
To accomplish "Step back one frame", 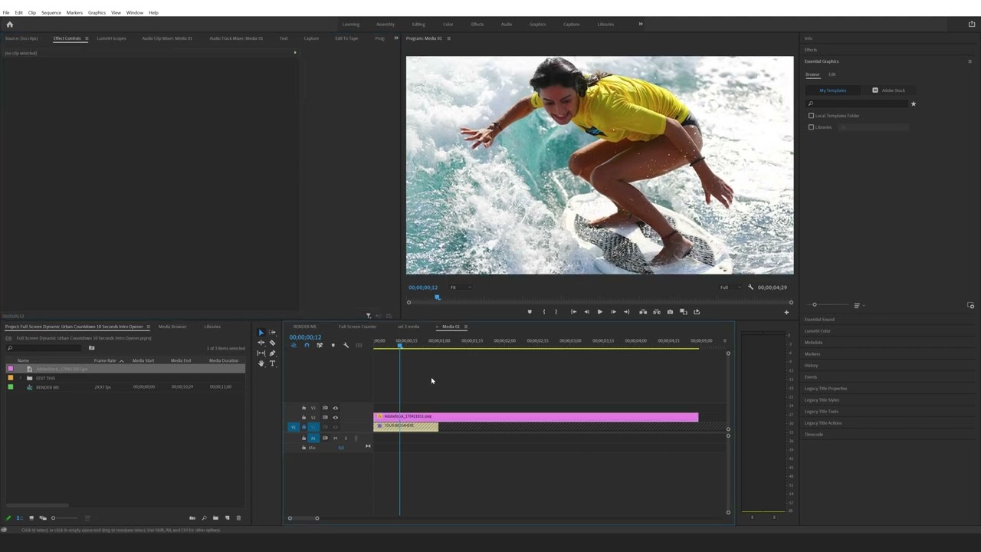I will click(587, 312).
